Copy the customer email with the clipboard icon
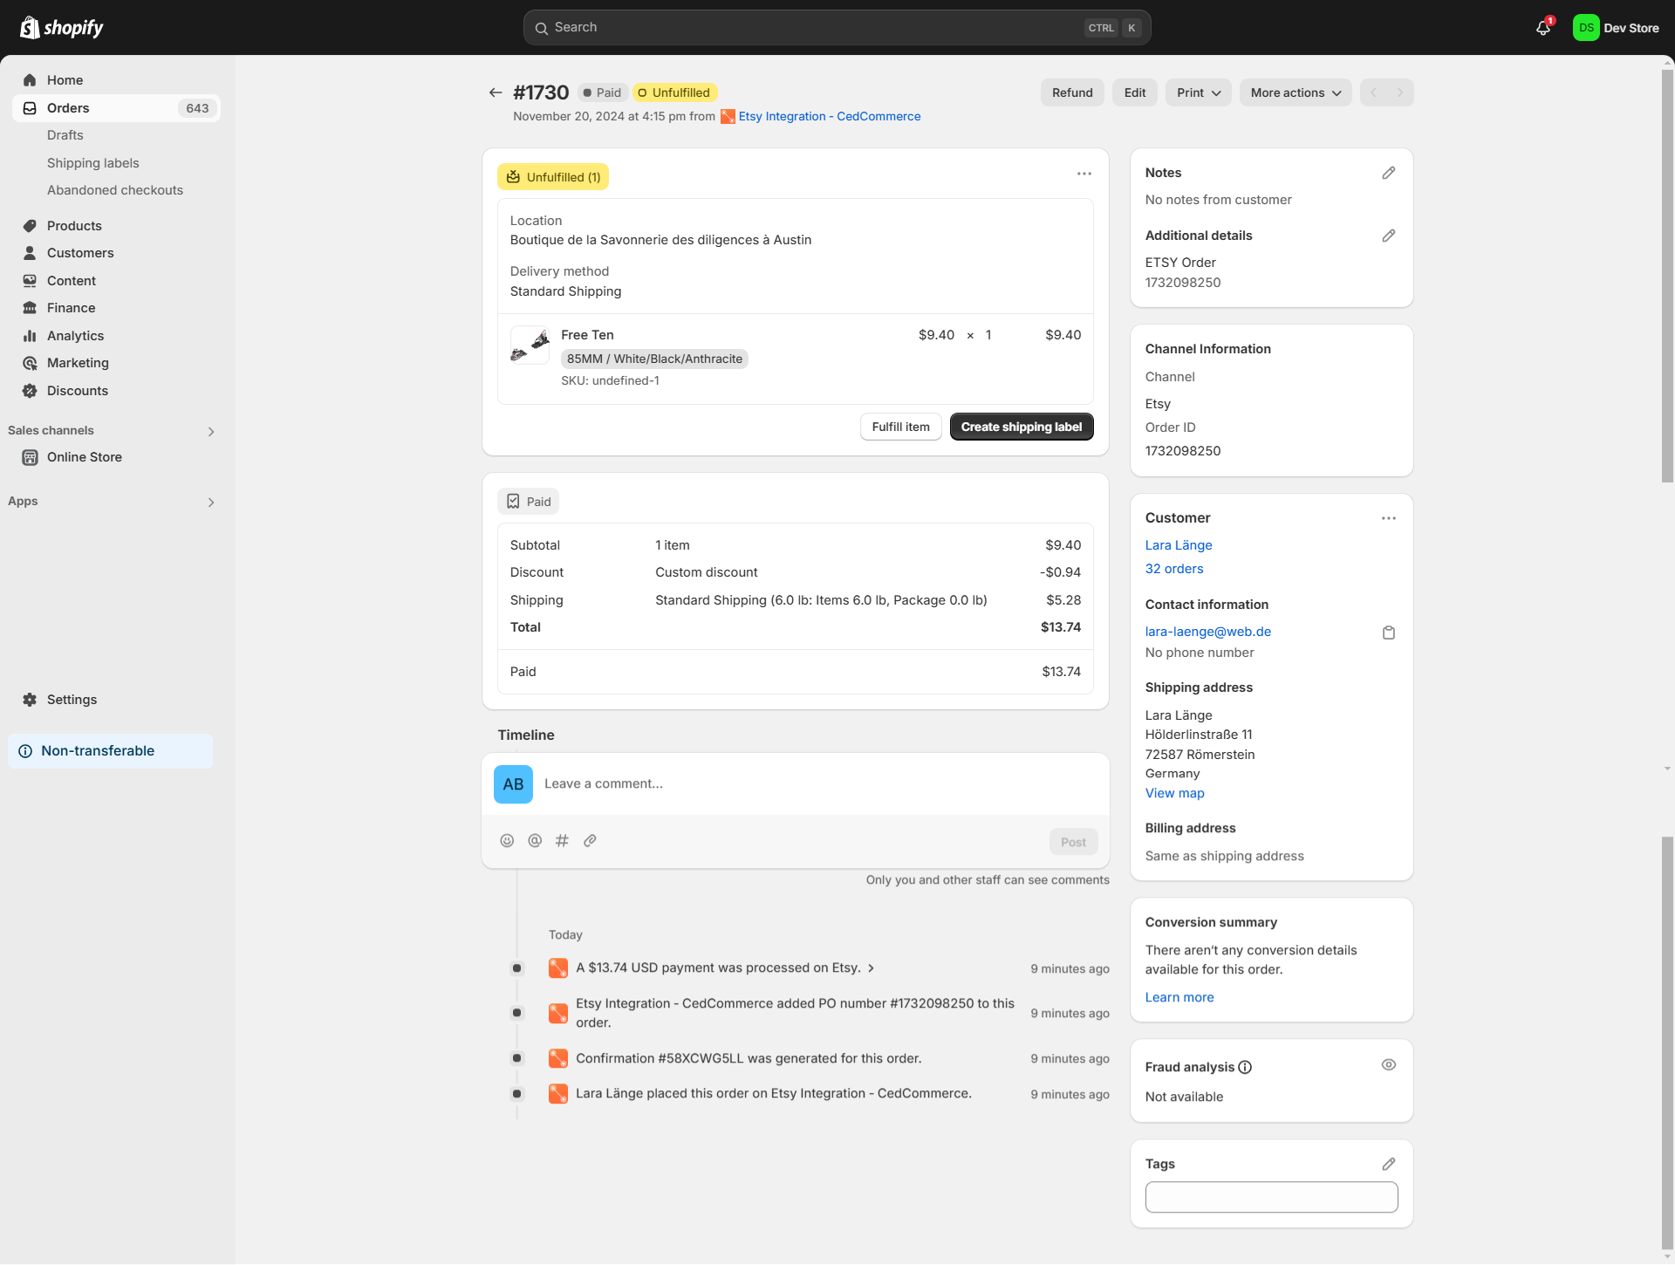The height and width of the screenshot is (1265, 1675). [x=1389, y=632]
